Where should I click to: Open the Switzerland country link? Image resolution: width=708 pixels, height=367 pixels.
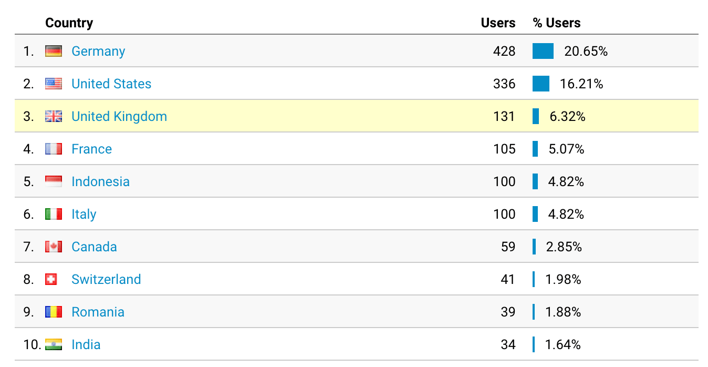pos(106,279)
